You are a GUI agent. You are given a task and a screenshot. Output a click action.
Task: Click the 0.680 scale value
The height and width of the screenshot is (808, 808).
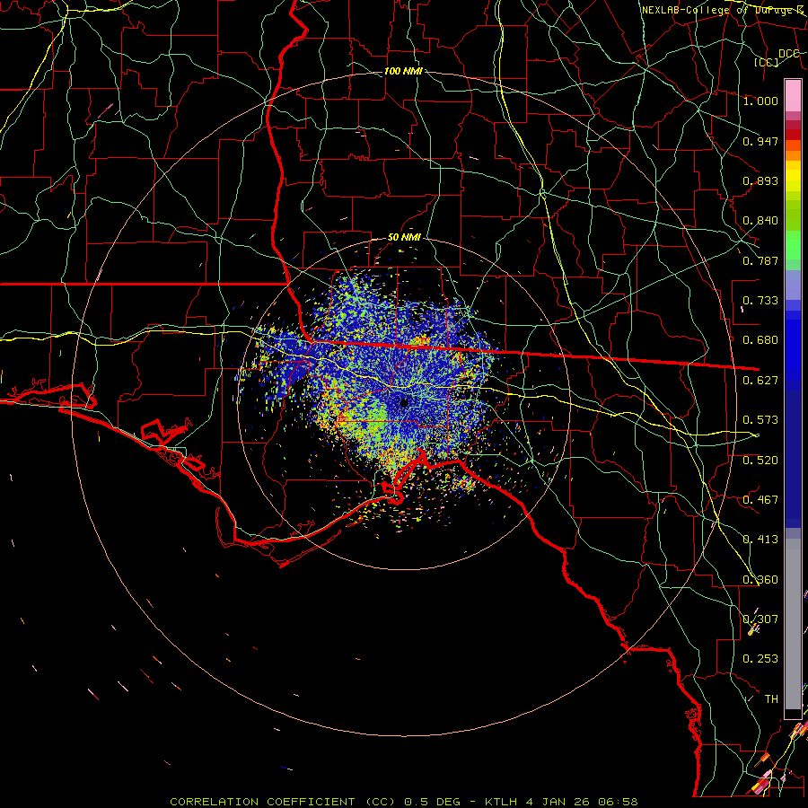[760, 340]
